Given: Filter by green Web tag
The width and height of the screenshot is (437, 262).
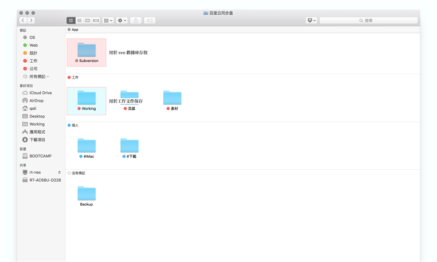Looking at the screenshot, I should 33,45.
